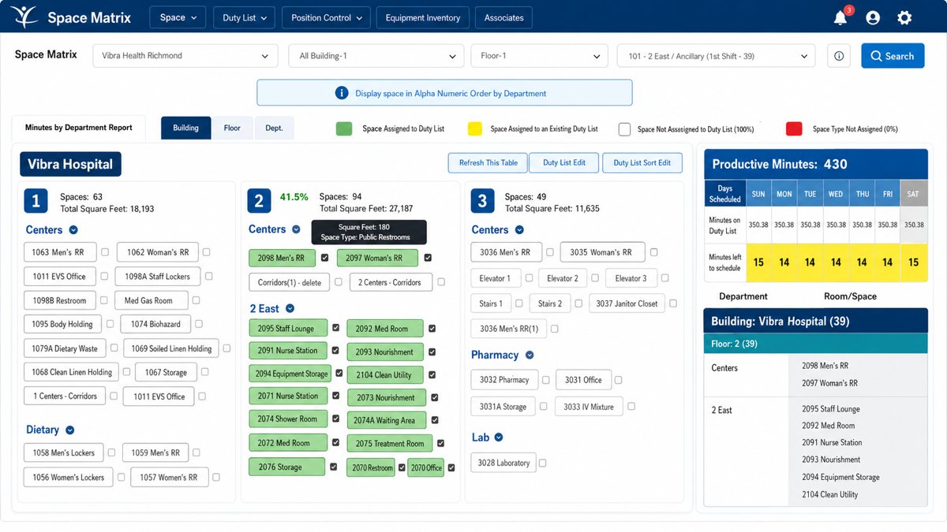Viewport: 947px width, 532px height.
Task: Open the All Building-1 dropdown
Action: (x=376, y=56)
